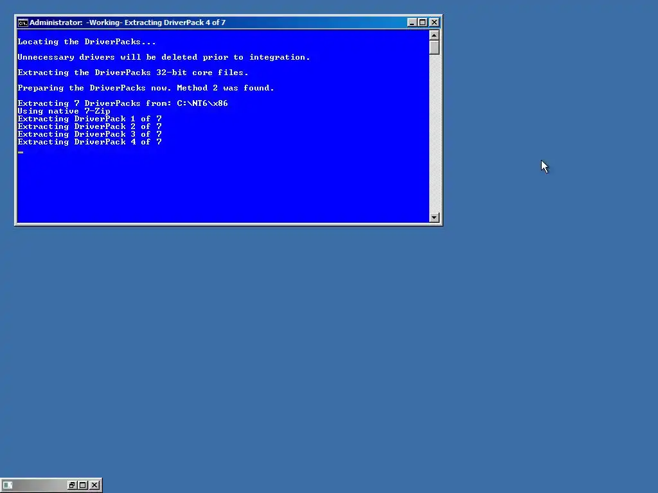Image resolution: width=658 pixels, height=493 pixels.
Task: Click "Extracting DriverPack 3 of 7" line
Action: coord(90,134)
